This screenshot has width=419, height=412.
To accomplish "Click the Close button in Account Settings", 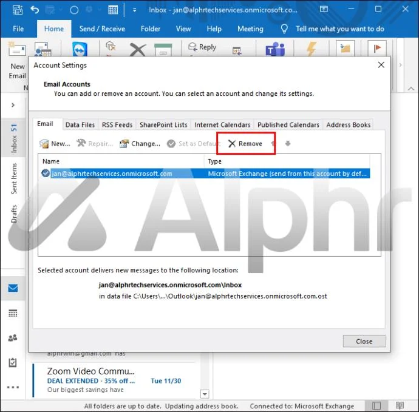I will click(364, 341).
